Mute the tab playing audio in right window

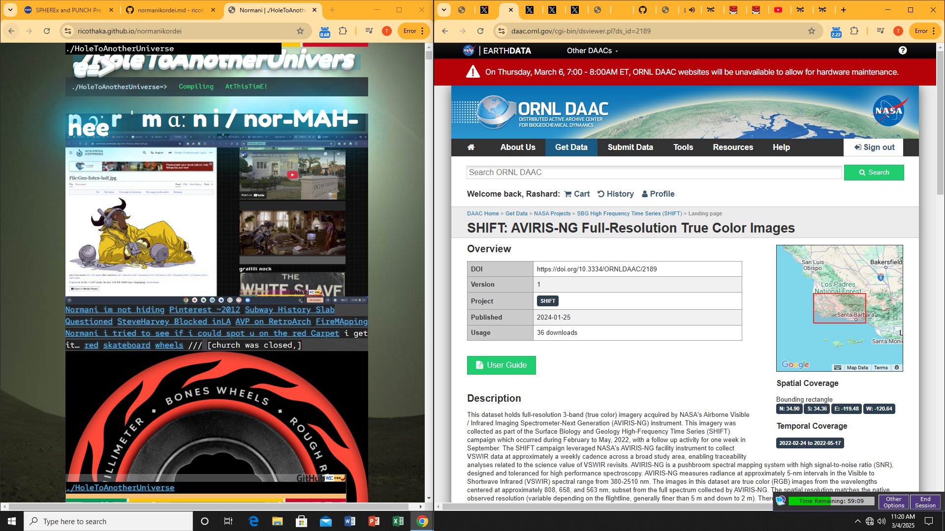[x=692, y=10]
